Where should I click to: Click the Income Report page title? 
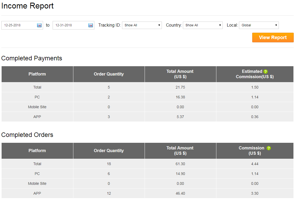(27, 6)
